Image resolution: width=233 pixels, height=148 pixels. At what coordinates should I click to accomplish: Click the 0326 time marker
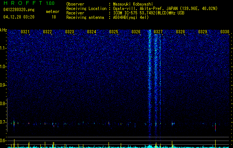[x=136, y=32]
